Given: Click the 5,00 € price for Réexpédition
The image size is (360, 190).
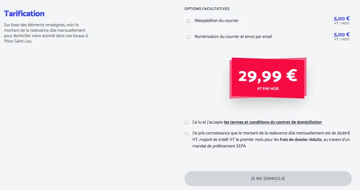Looking at the screenshot, I should pos(342,19).
